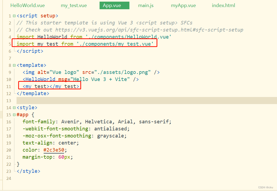Open the index.html tab
The width and height of the screenshot is (277, 191).
[x=224, y=5]
